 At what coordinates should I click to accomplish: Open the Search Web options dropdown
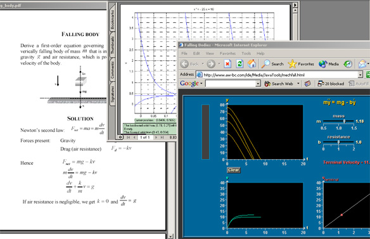(x=298, y=84)
